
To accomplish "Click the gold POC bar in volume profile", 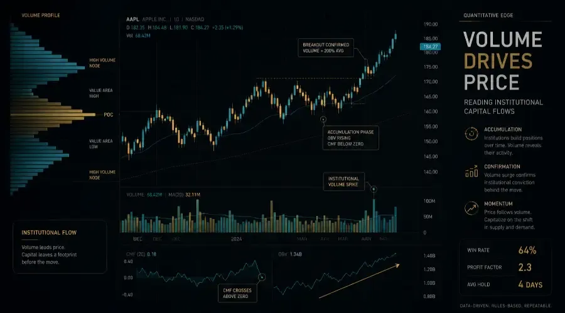I will point(53,115).
